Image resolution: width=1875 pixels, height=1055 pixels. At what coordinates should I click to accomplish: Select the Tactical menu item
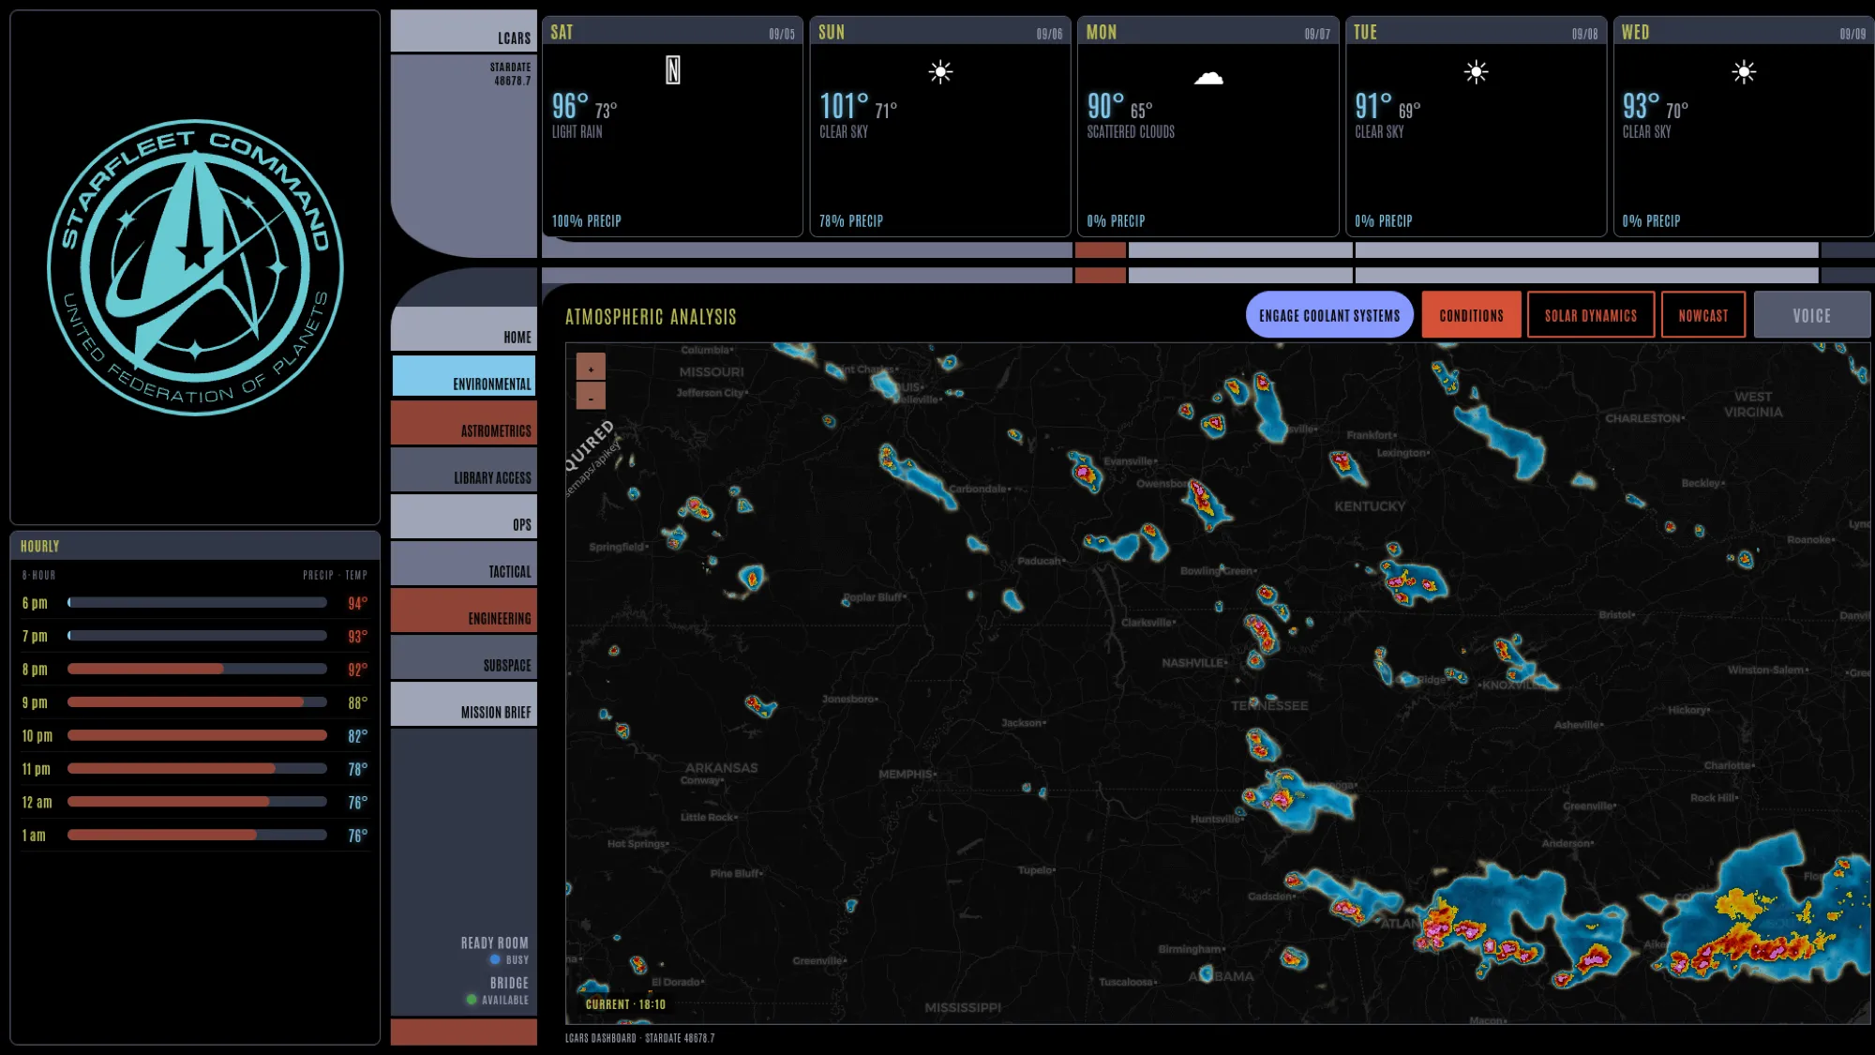(464, 563)
